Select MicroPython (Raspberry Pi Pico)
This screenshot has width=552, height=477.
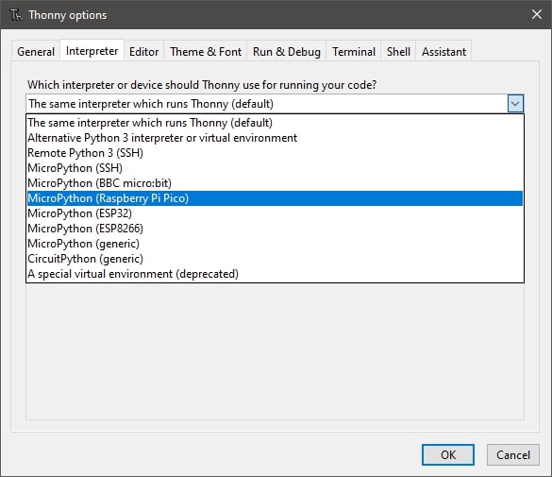275,198
